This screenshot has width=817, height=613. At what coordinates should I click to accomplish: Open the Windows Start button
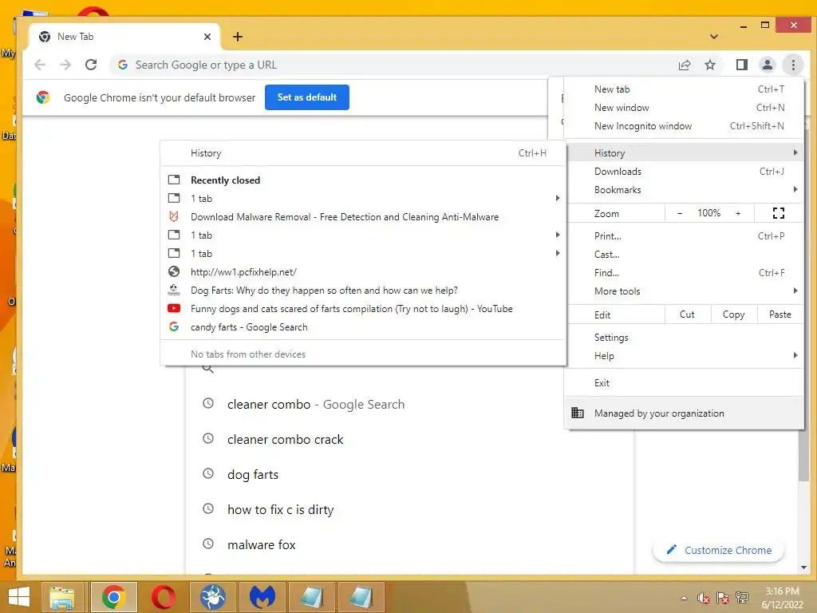[x=19, y=597]
